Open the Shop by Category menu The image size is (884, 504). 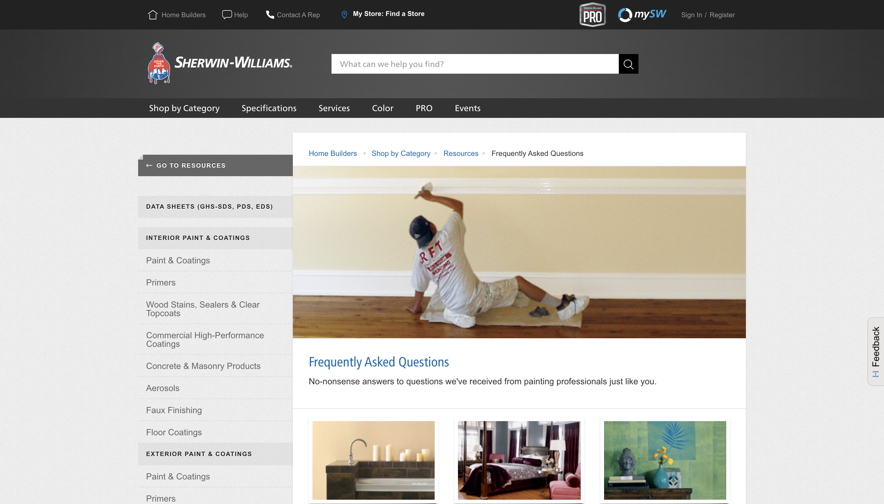[x=184, y=108]
